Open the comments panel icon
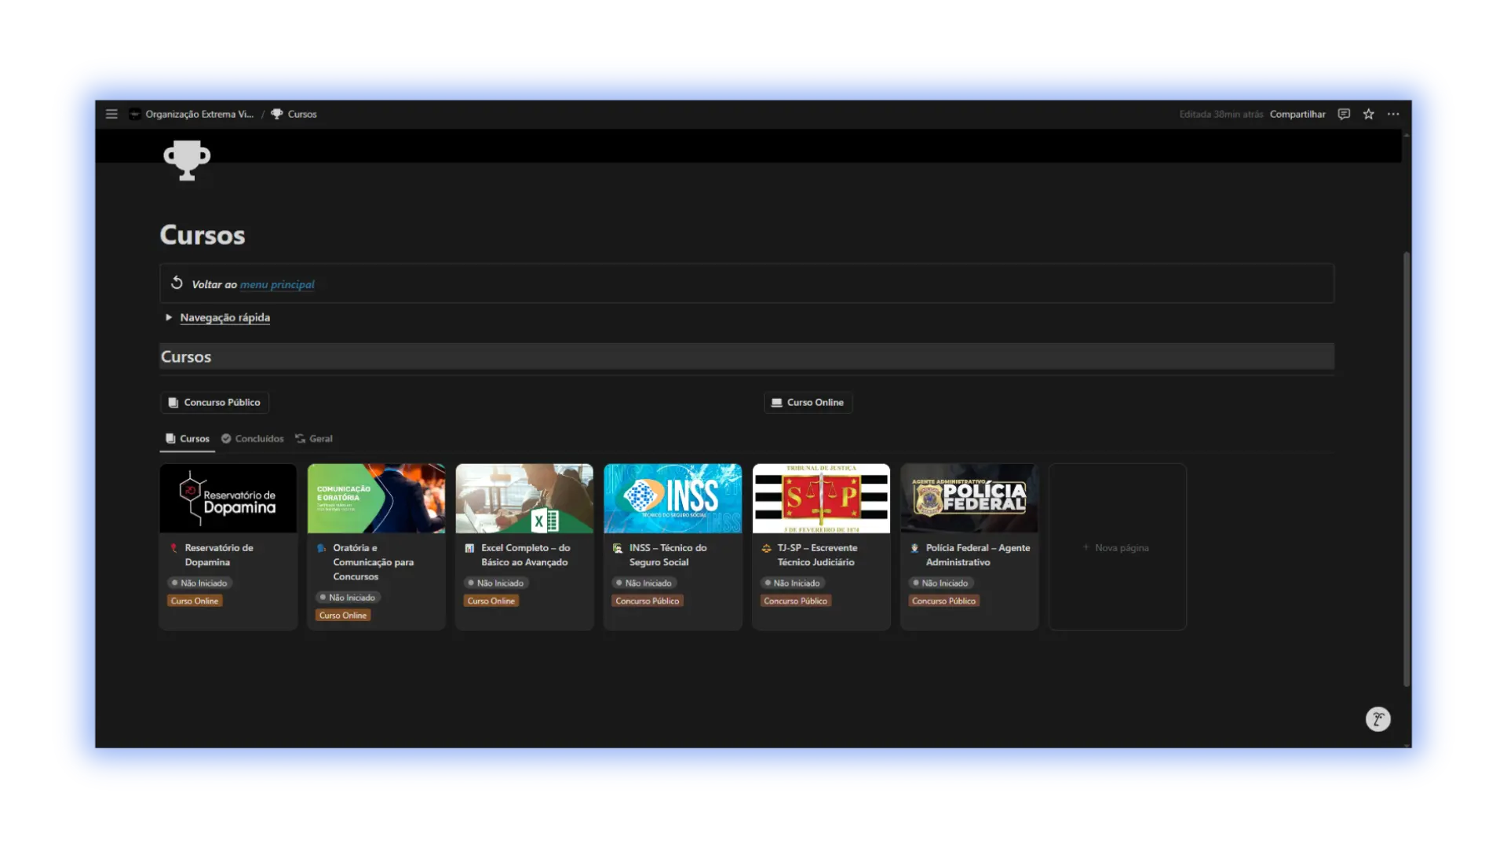This screenshot has width=1507, height=848. pyautogui.click(x=1344, y=114)
